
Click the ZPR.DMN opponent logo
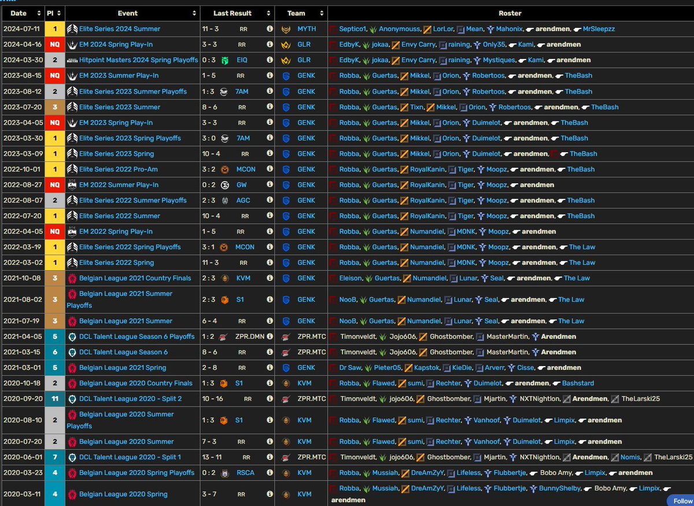pyautogui.click(x=224, y=337)
